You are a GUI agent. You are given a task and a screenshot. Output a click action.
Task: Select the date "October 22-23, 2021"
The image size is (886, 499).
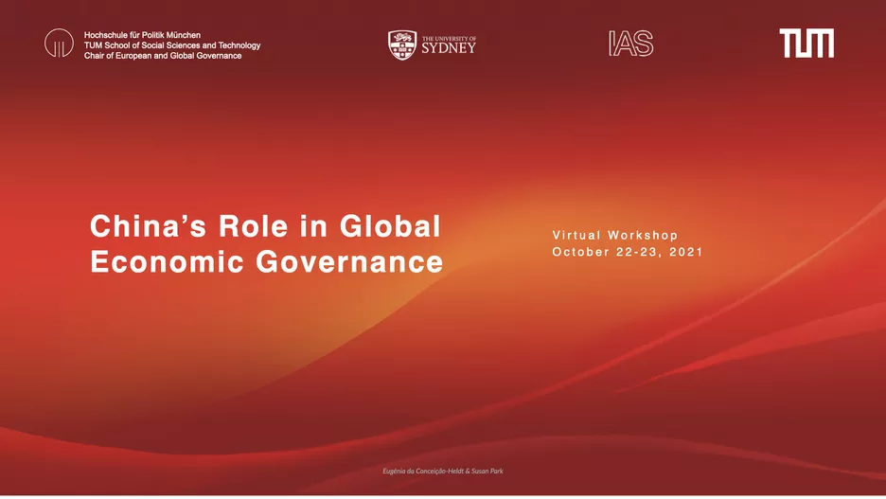(627, 253)
